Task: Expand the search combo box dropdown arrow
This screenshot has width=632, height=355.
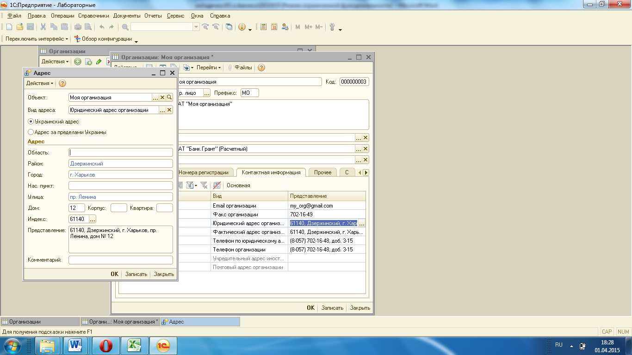Action: [197, 27]
